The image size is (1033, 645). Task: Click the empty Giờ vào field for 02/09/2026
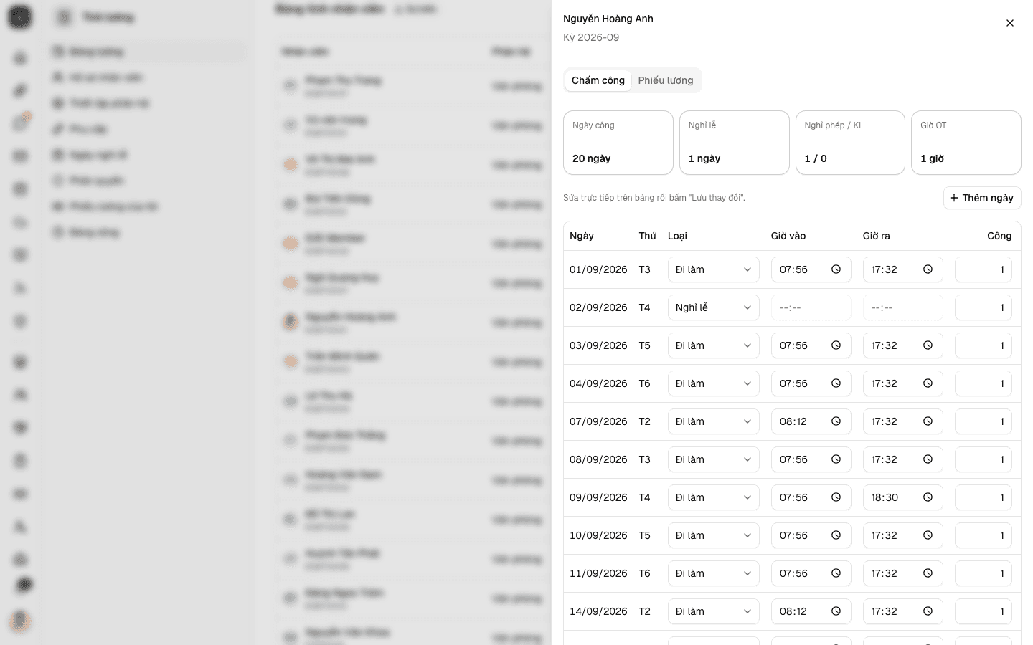811,307
